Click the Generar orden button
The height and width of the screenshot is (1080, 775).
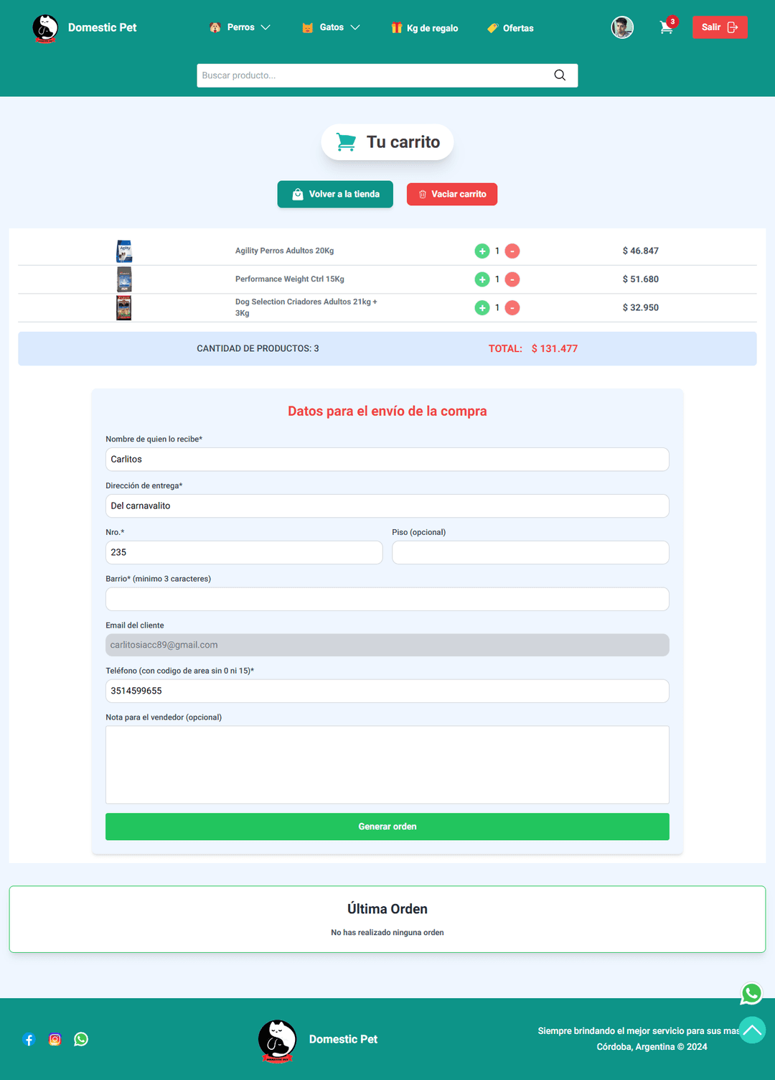pyautogui.click(x=387, y=827)
